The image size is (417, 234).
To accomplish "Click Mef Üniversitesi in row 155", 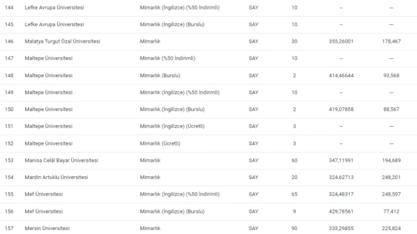I will pyautogui.click(x=44, y=194).
